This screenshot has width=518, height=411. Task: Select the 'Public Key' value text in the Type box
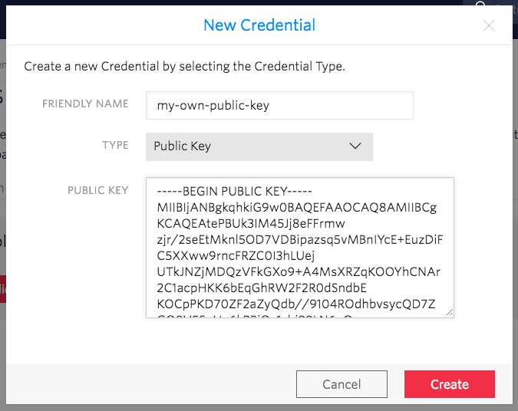[x=183, y=146]
